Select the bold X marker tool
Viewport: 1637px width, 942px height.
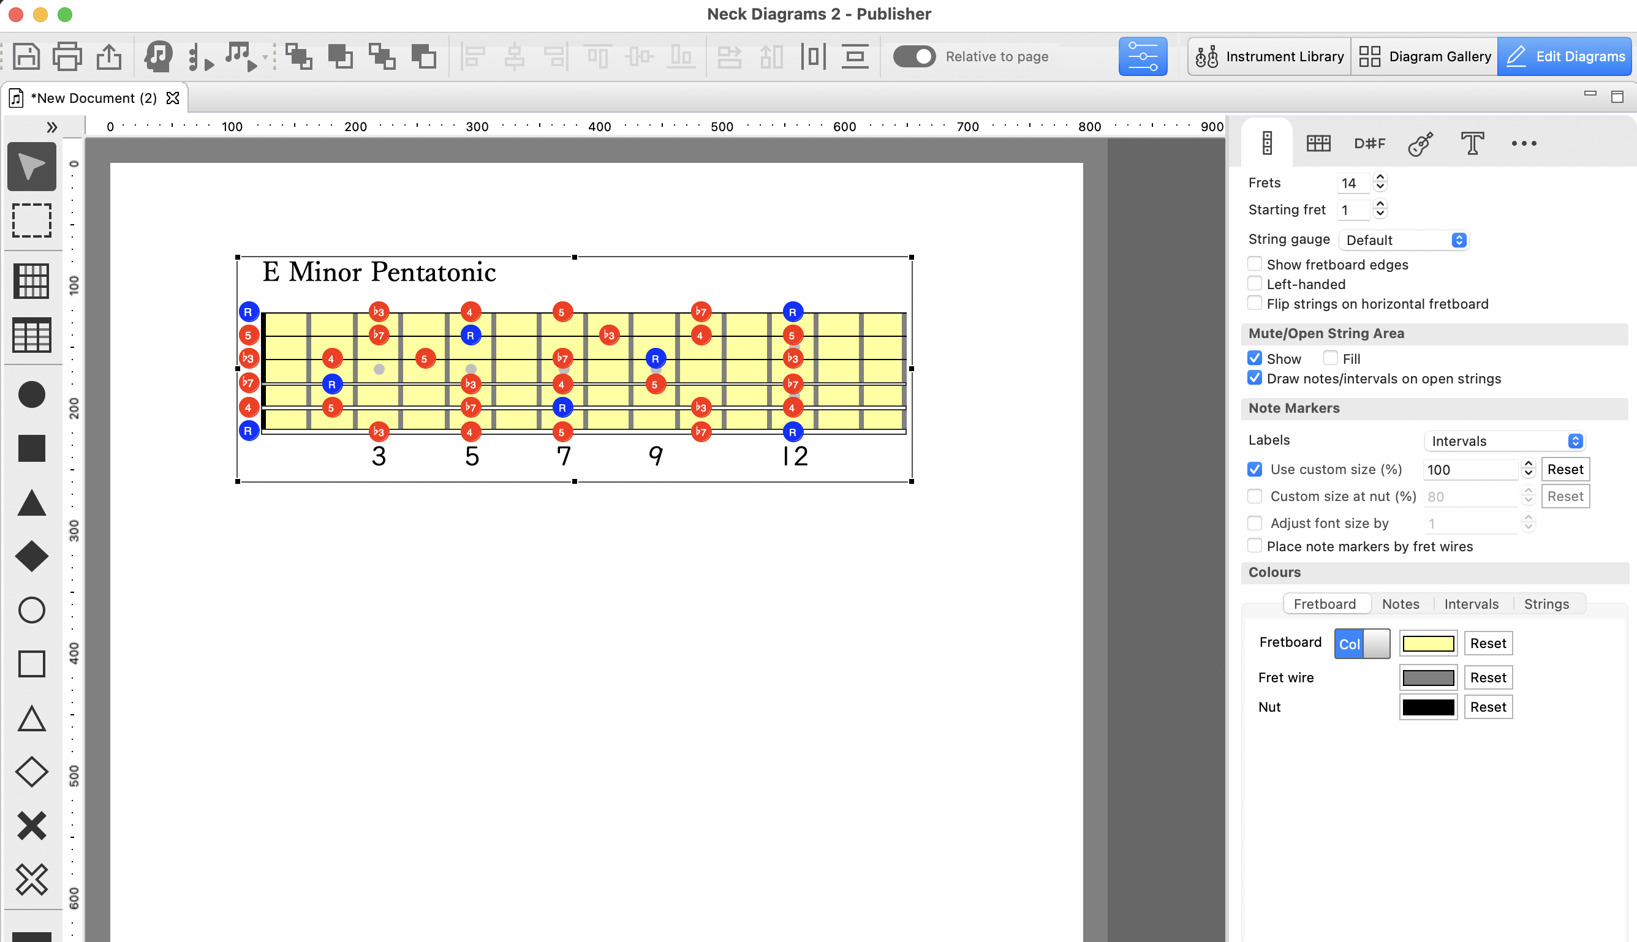point(31,826)
